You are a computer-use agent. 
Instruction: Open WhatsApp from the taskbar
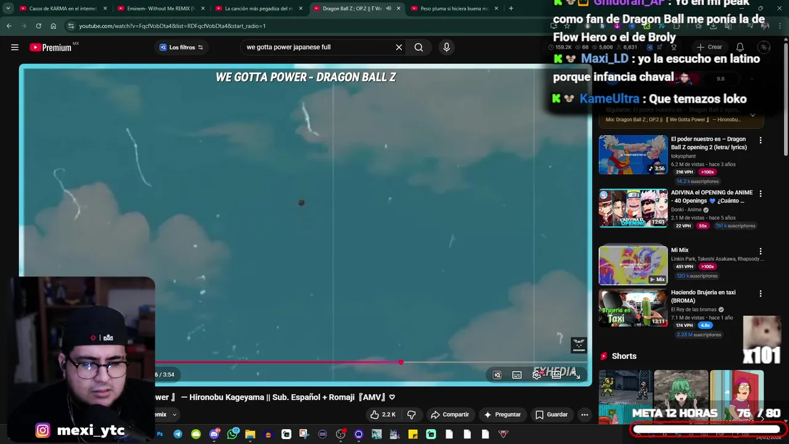[x=232, y=434]
